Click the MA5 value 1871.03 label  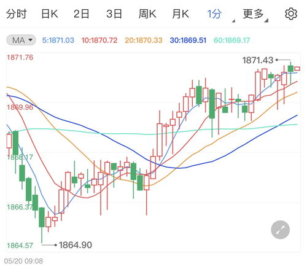pos(58,41)
